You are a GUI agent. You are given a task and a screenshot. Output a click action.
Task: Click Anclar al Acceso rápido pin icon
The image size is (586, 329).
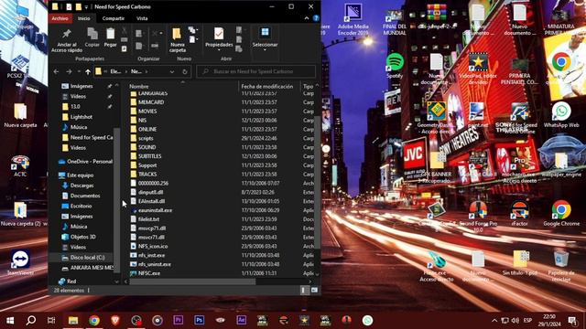67,34
